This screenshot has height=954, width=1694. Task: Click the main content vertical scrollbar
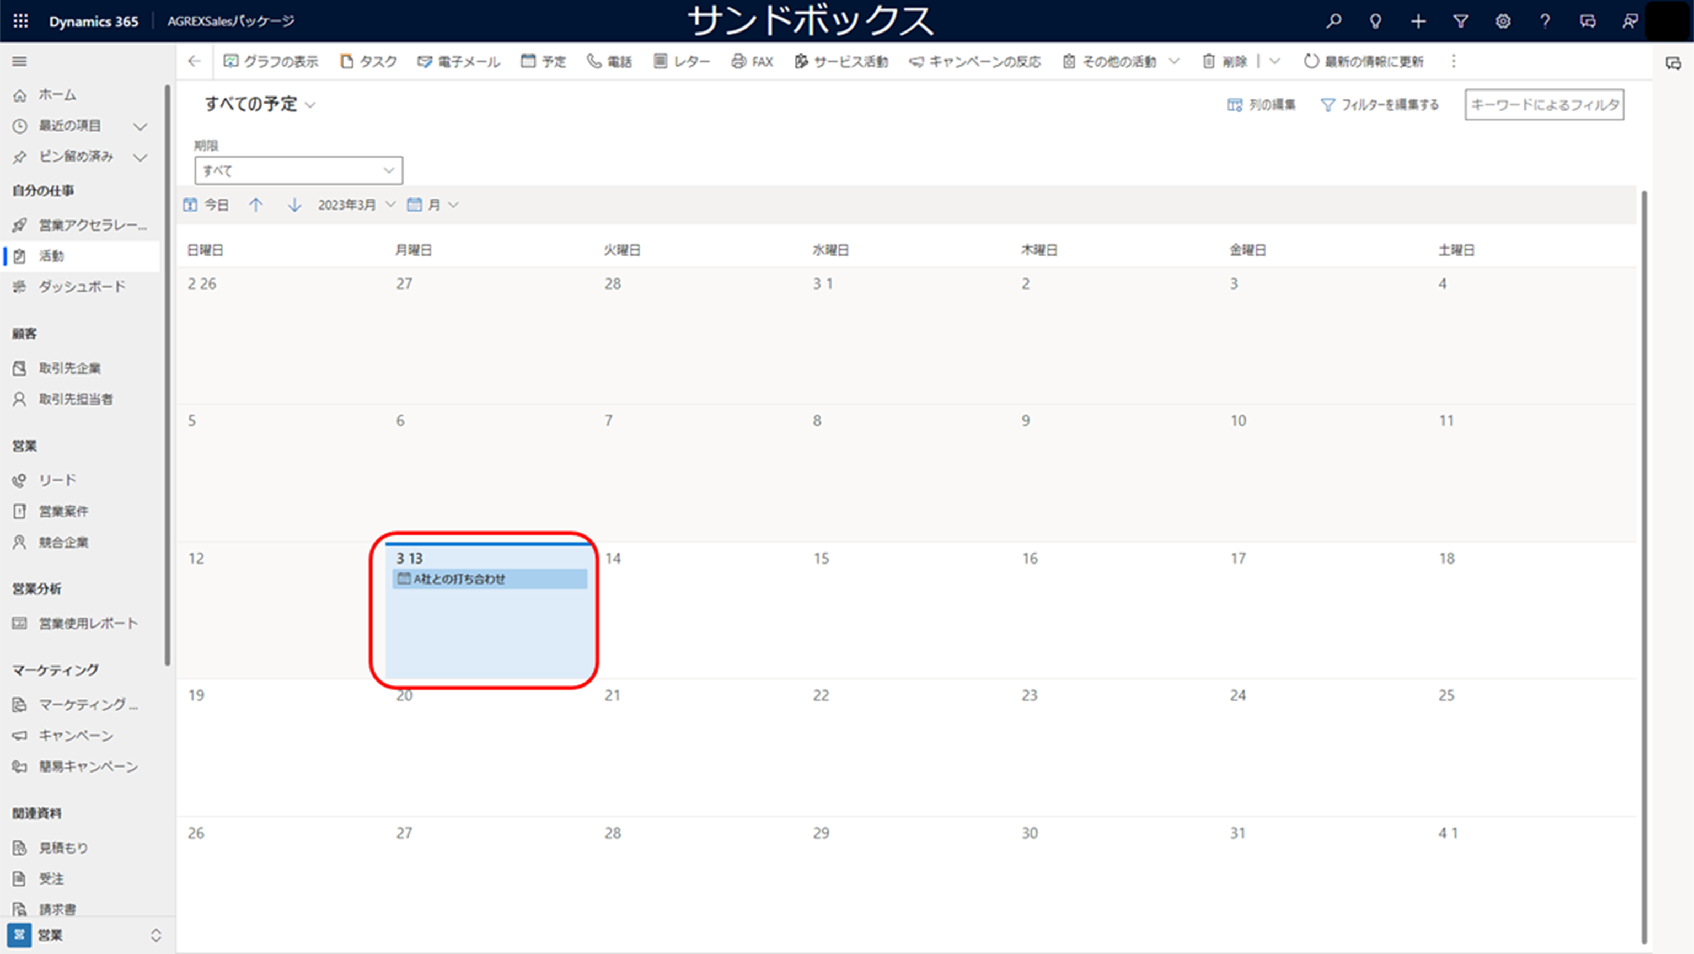(1644, 567)
